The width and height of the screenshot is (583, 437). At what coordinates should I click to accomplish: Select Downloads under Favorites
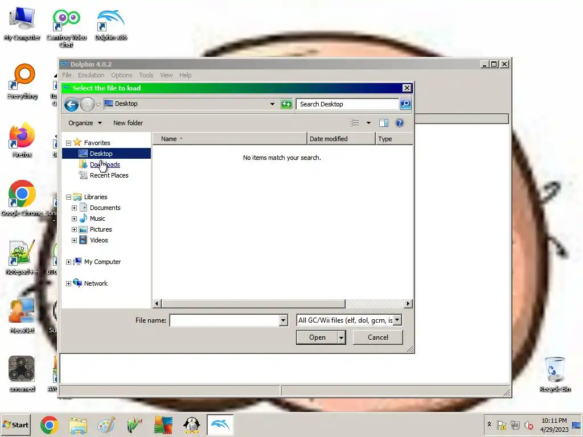pos(105,164)
